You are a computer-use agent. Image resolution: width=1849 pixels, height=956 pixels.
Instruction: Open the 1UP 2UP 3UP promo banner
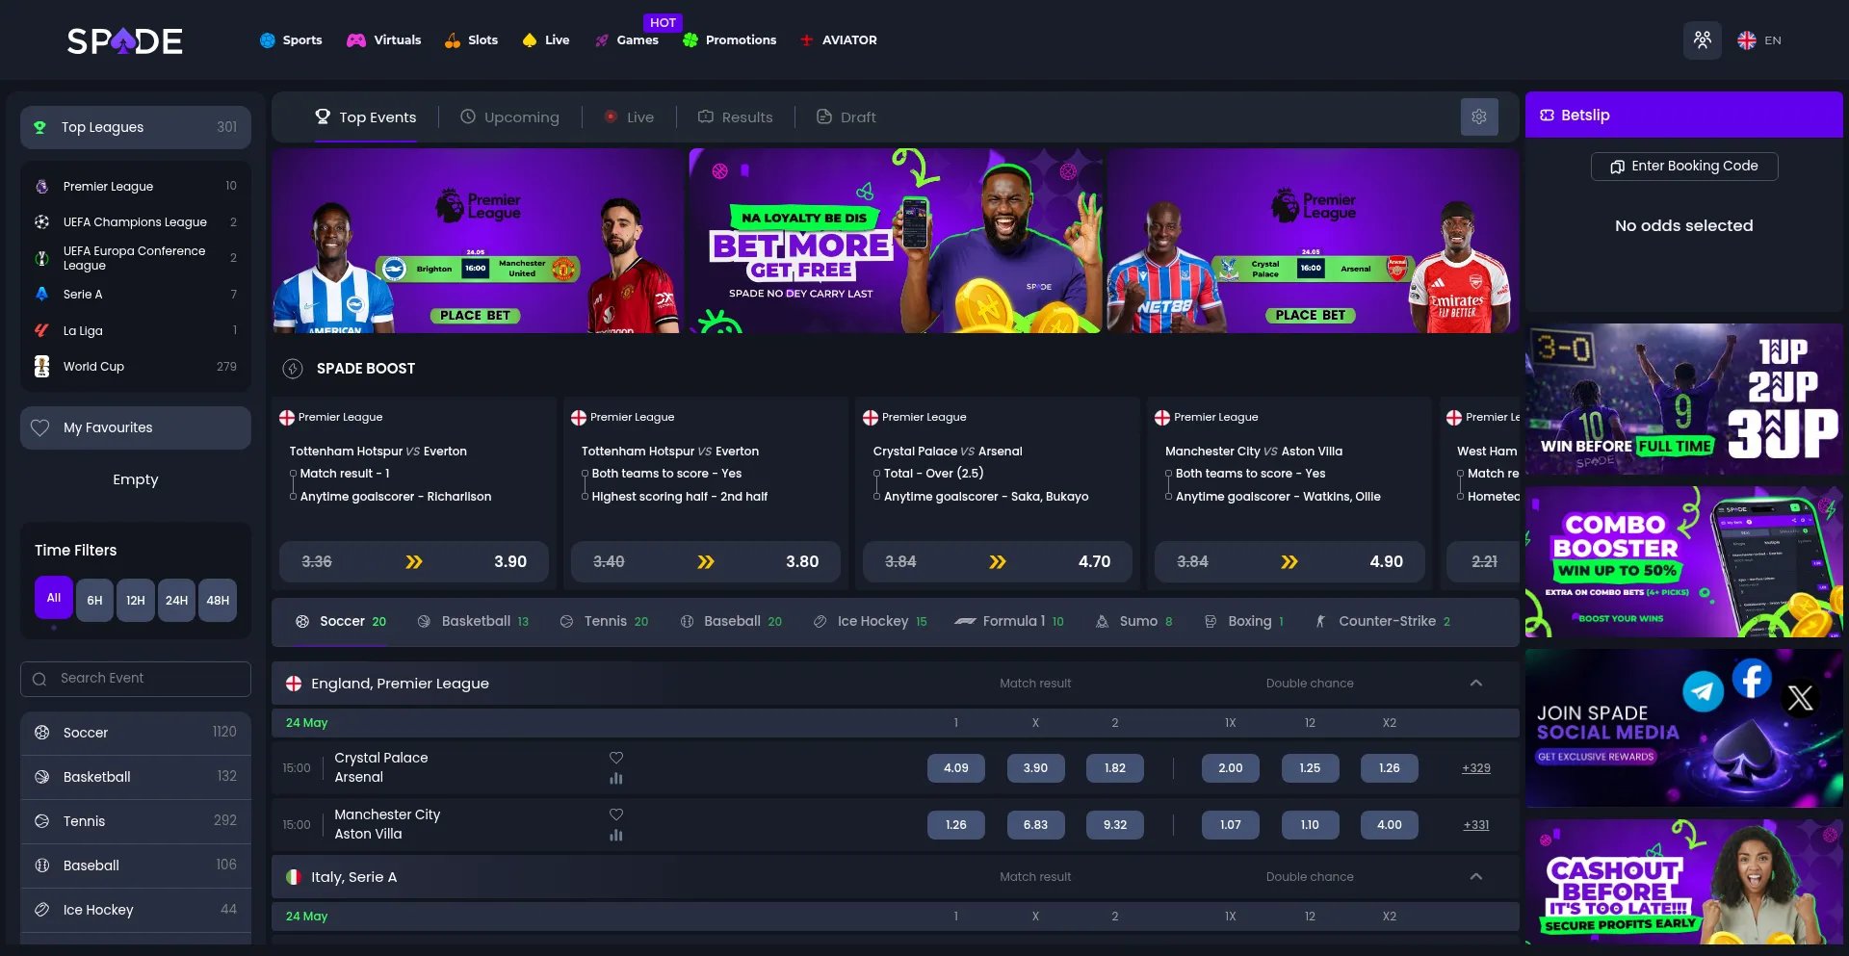(x=1684, y=400)
